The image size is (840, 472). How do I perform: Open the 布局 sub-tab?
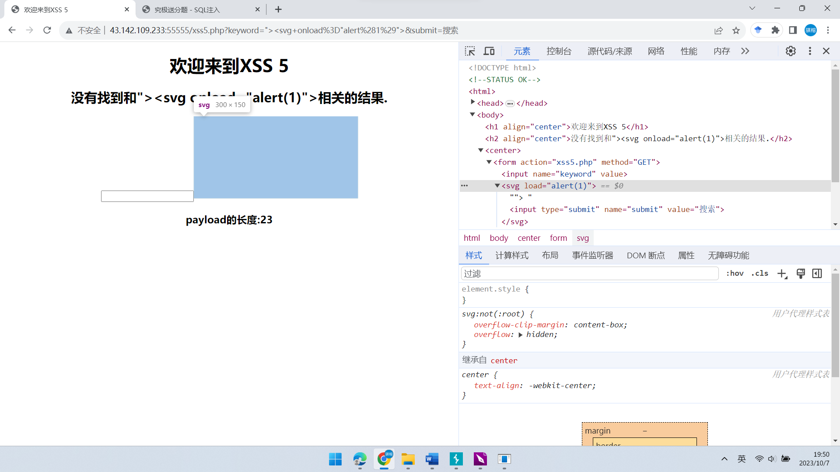click(x=550, y=255)
